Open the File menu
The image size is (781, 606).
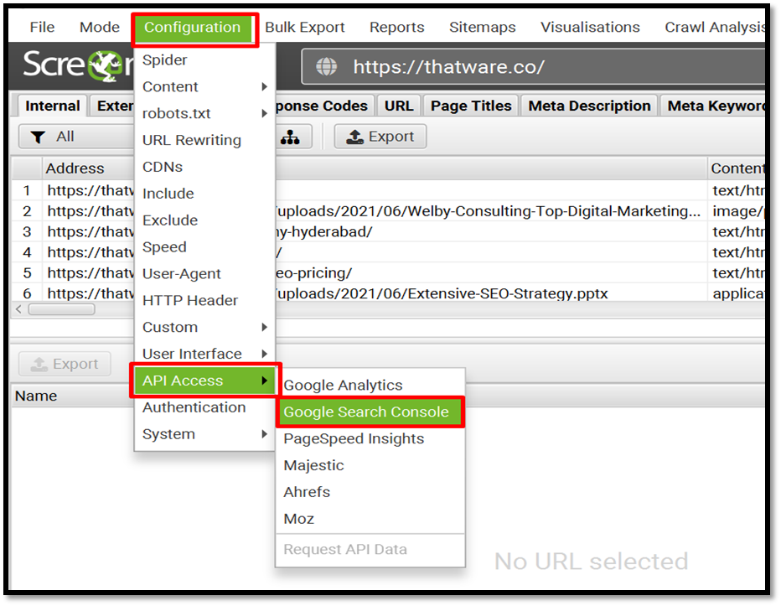(42, 27)
